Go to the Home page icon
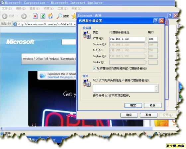This screenshot has width=186, height=149. (50, 16)
